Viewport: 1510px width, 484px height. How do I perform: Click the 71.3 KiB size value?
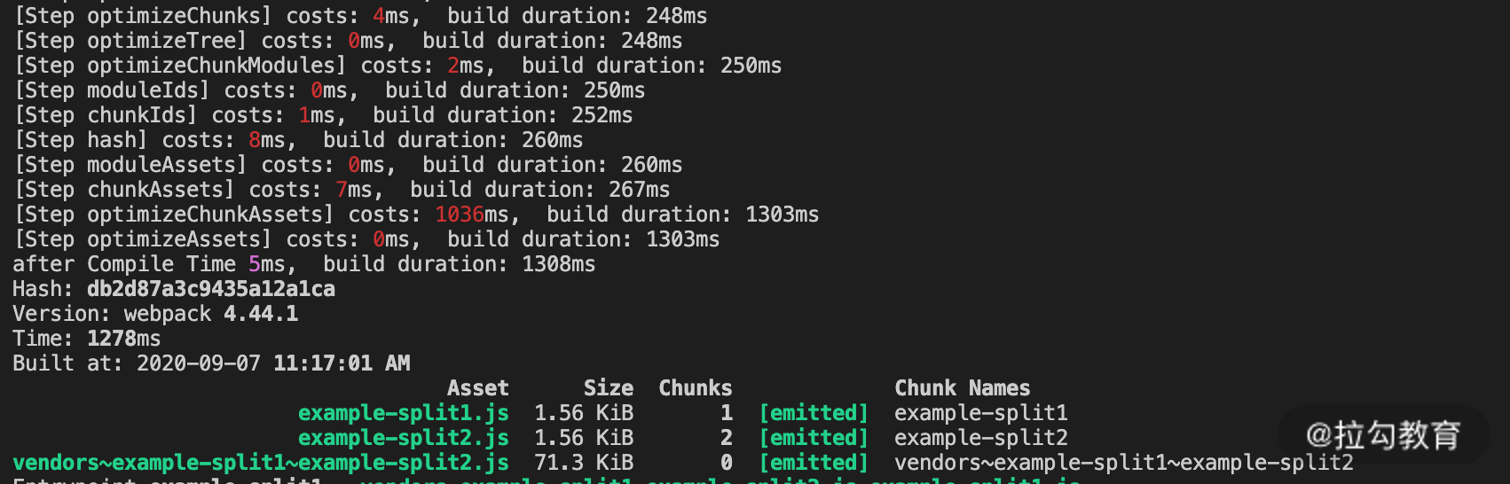(x=584, y=463)
